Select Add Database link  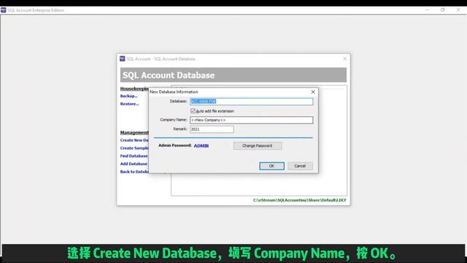(134, 164)
